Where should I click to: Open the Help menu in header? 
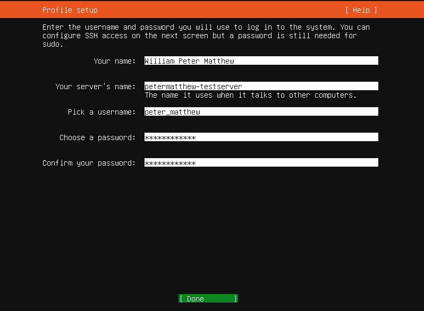361,10
